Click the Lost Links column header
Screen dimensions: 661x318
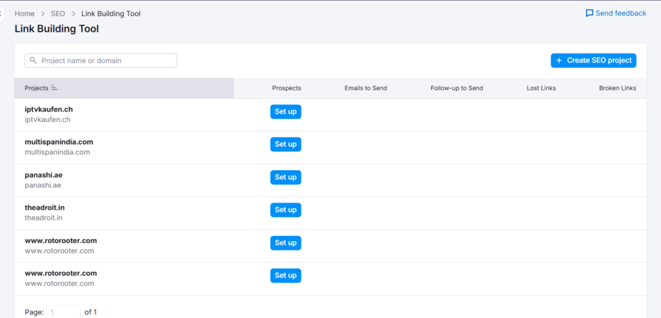click(x=542, y=88)
